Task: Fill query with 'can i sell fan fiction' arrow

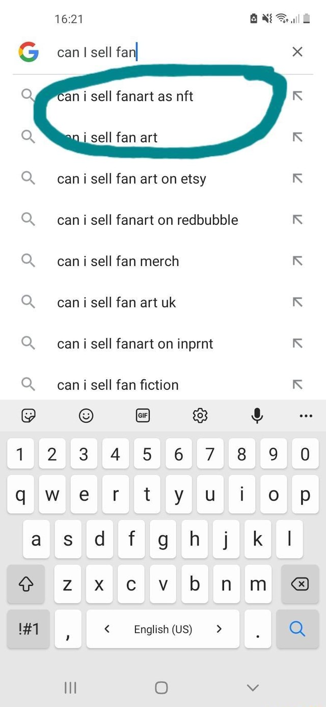Action: tap(297, 385)
